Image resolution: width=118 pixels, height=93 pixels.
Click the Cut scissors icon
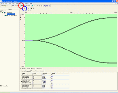(x=15, y=6)
